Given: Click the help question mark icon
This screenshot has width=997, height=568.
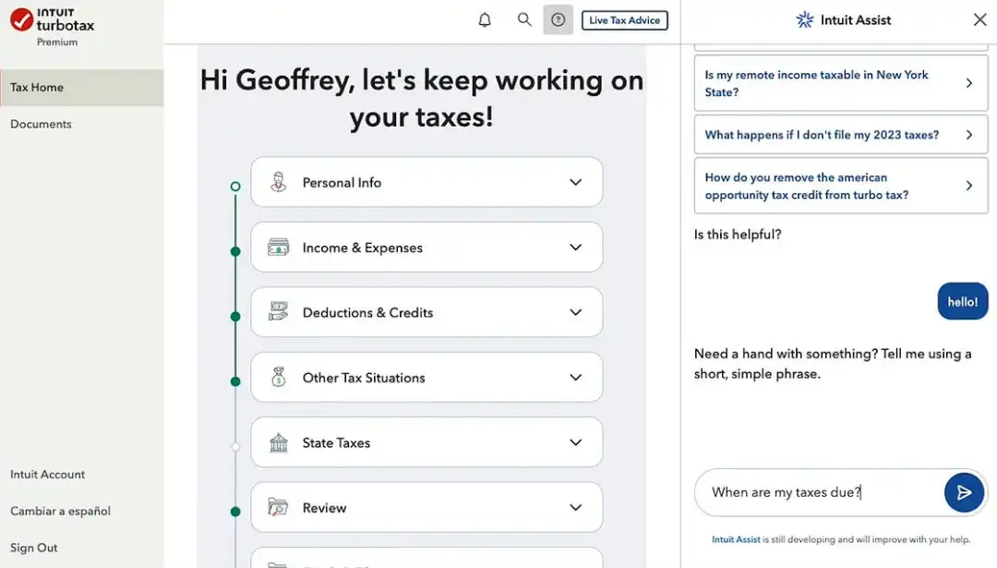Looking at the screenshot, I should tap(558, 20).
